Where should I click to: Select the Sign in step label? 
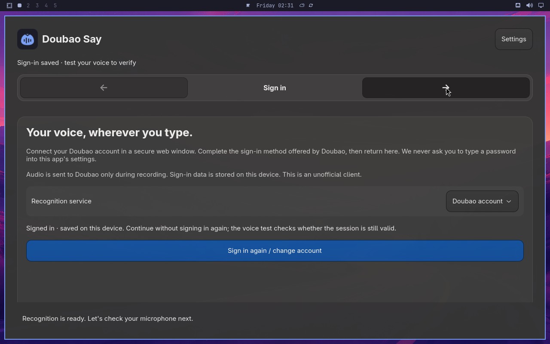275,88
